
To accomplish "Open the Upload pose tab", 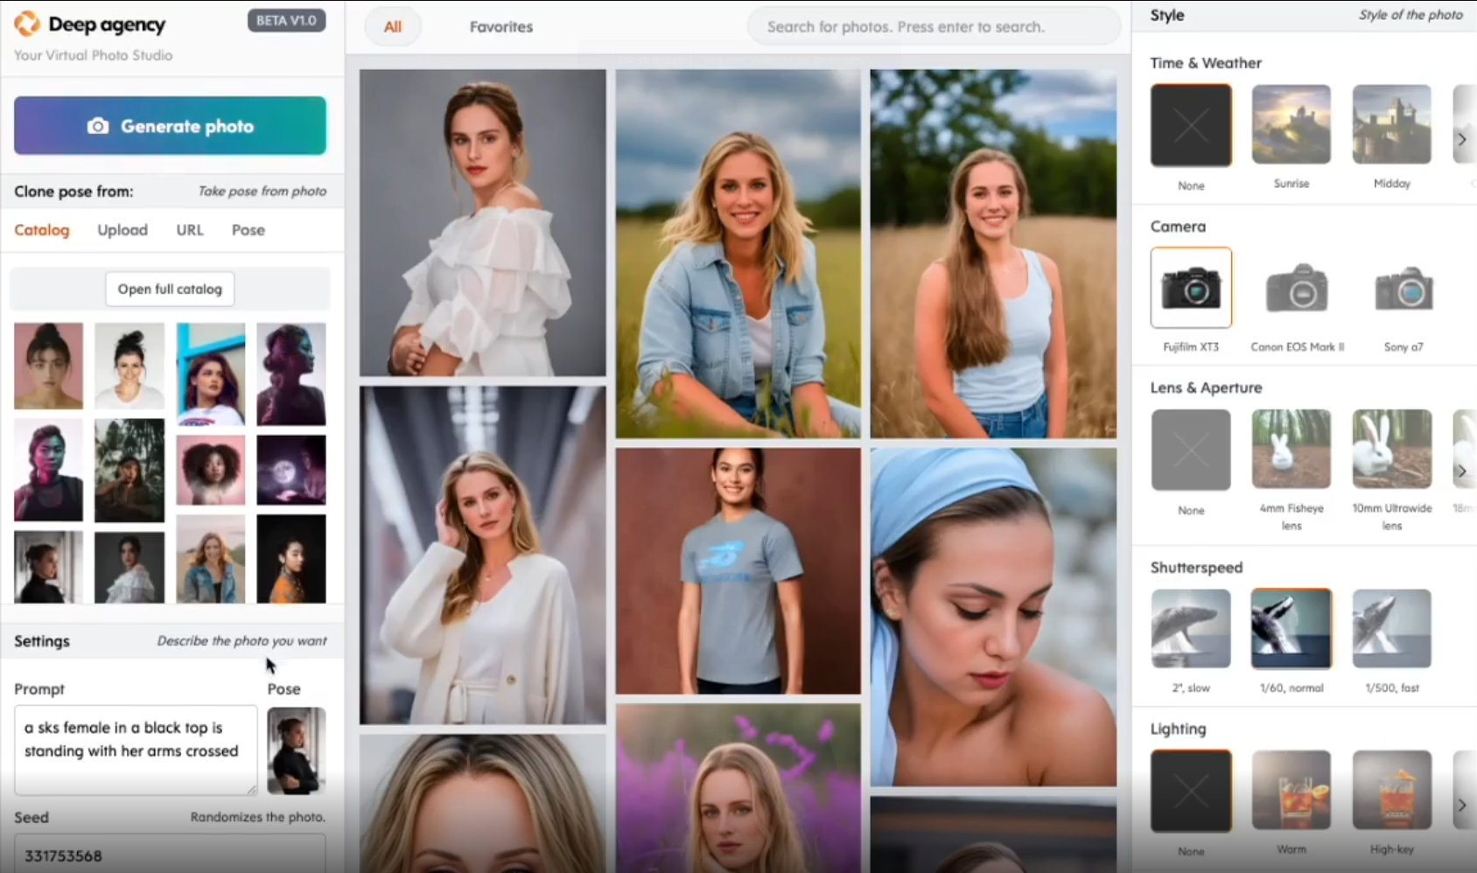I will [x=122, y=230].
